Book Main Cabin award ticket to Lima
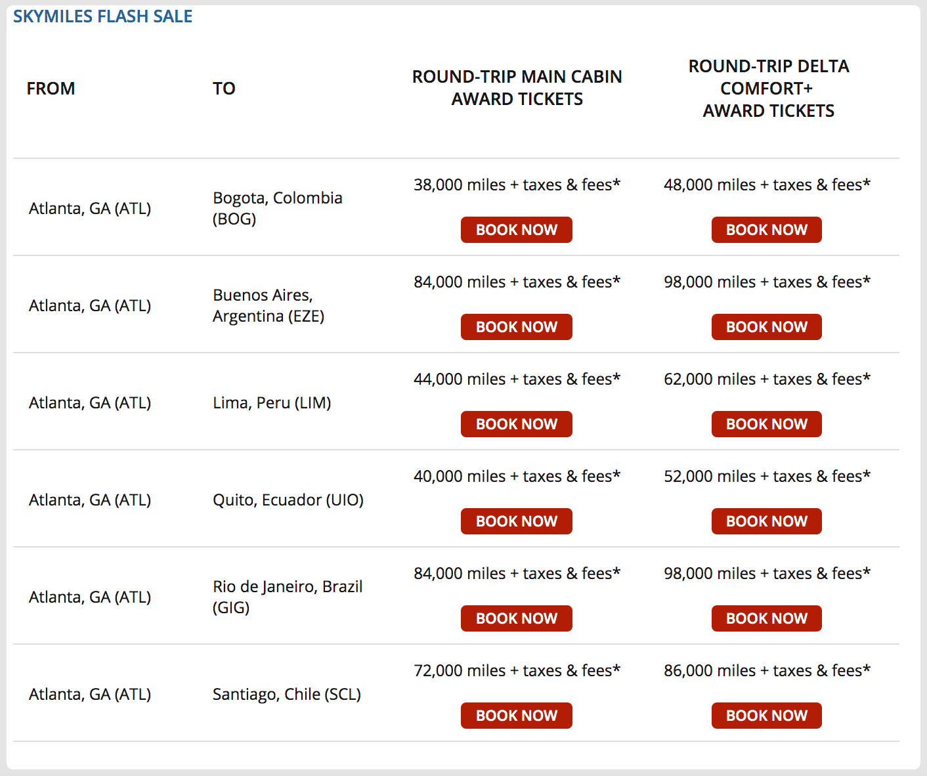 pyautogui.click(x=516, y=424)
